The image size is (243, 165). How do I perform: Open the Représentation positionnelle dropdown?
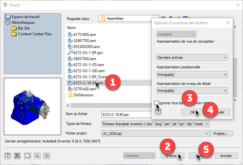pyautogui.click(x=192, y=74)
